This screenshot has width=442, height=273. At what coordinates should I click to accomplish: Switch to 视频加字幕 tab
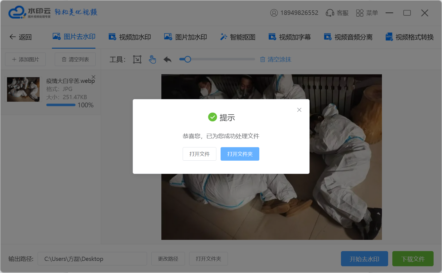(x=290, y=37)
